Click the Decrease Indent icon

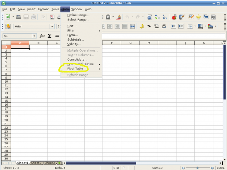[x=173, y=26]
